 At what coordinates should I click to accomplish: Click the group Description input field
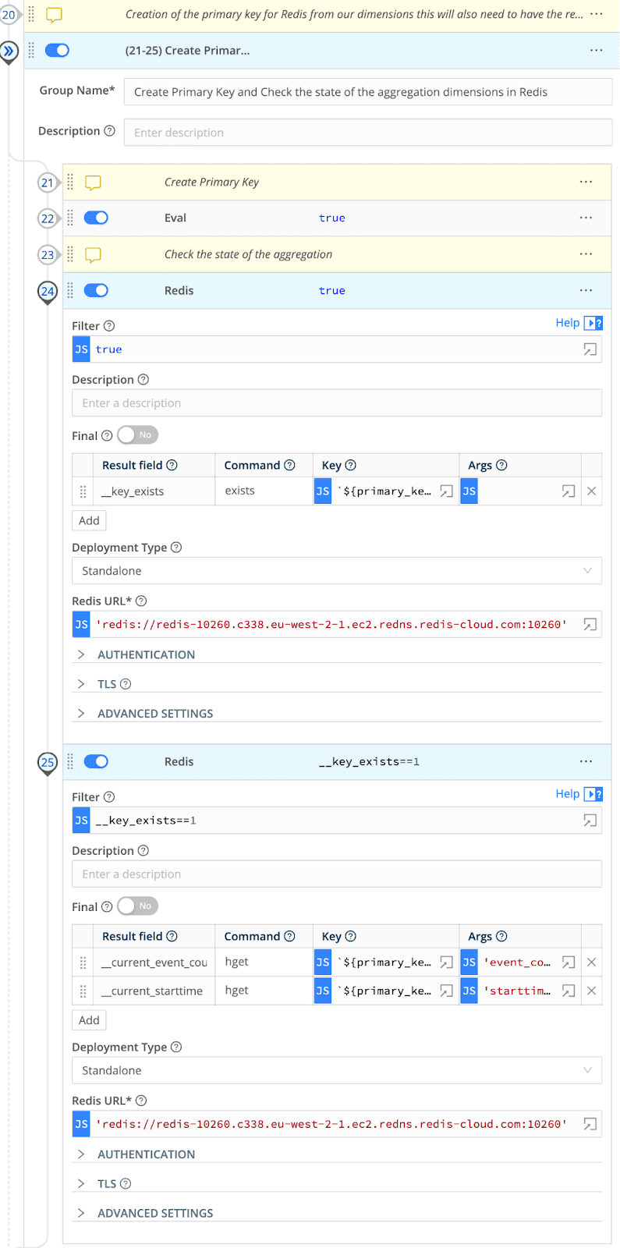pyautogui.click(x=367, y=133)
